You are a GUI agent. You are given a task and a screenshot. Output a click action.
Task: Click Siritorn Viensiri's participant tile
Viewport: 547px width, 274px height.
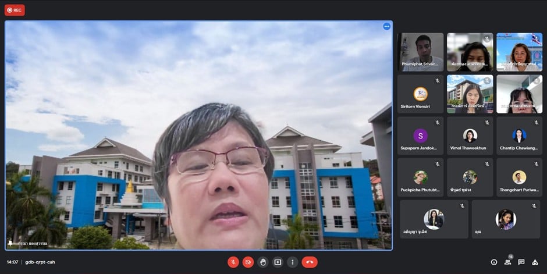click(x=420, y=94)
